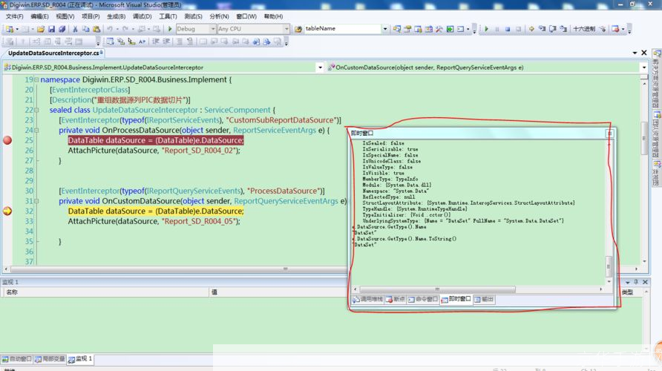Switch to the 输出 tab

[x=484, y=299]
